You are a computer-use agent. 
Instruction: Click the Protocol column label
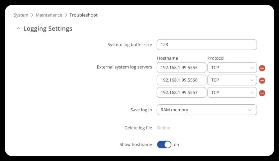click(216, 58)
